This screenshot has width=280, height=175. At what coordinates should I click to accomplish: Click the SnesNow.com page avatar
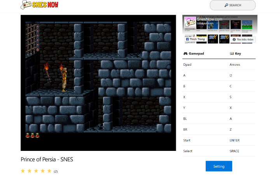click(x=190, y=23)
